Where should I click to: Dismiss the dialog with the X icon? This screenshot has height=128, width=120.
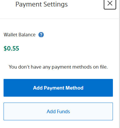click(x=110, y=4)
